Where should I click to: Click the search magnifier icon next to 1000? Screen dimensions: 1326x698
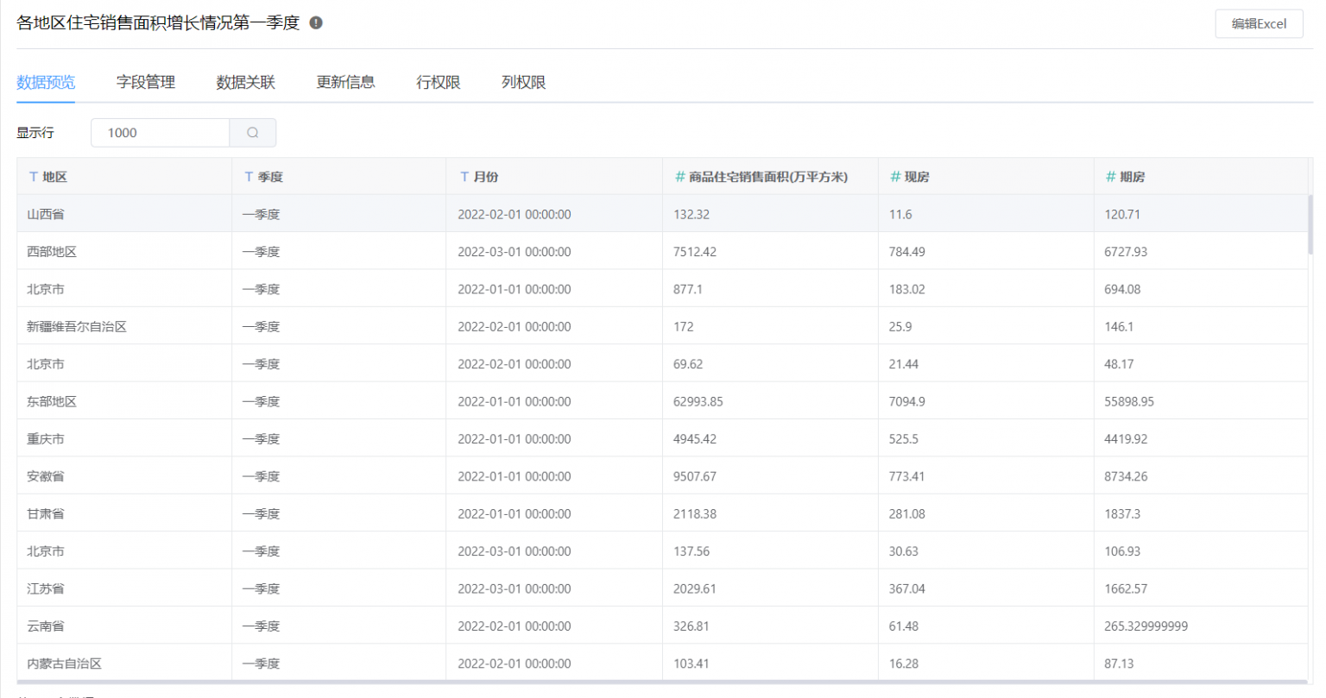coord(253,133)
